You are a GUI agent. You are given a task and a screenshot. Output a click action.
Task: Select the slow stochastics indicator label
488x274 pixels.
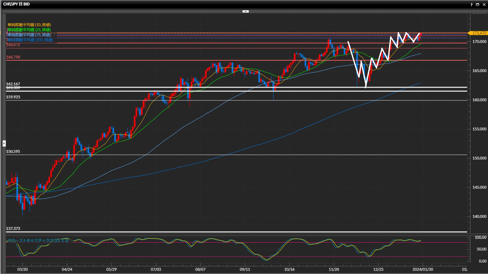38,241
